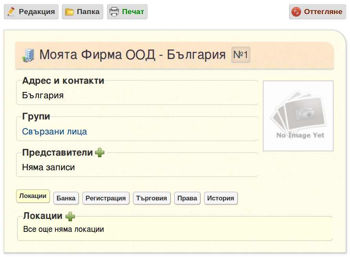
Task: Click the No Image Yet placeholder thumbnail
Action: (x=298, y=116)
